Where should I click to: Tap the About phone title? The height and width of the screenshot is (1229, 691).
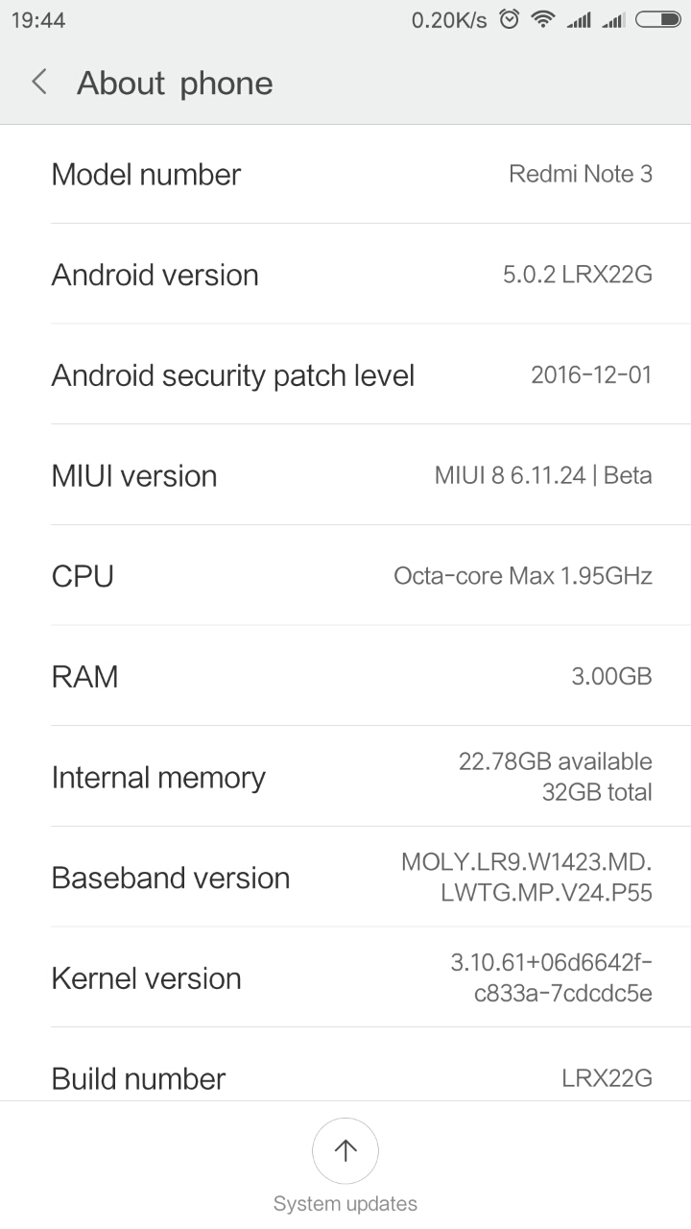(175, 84)
